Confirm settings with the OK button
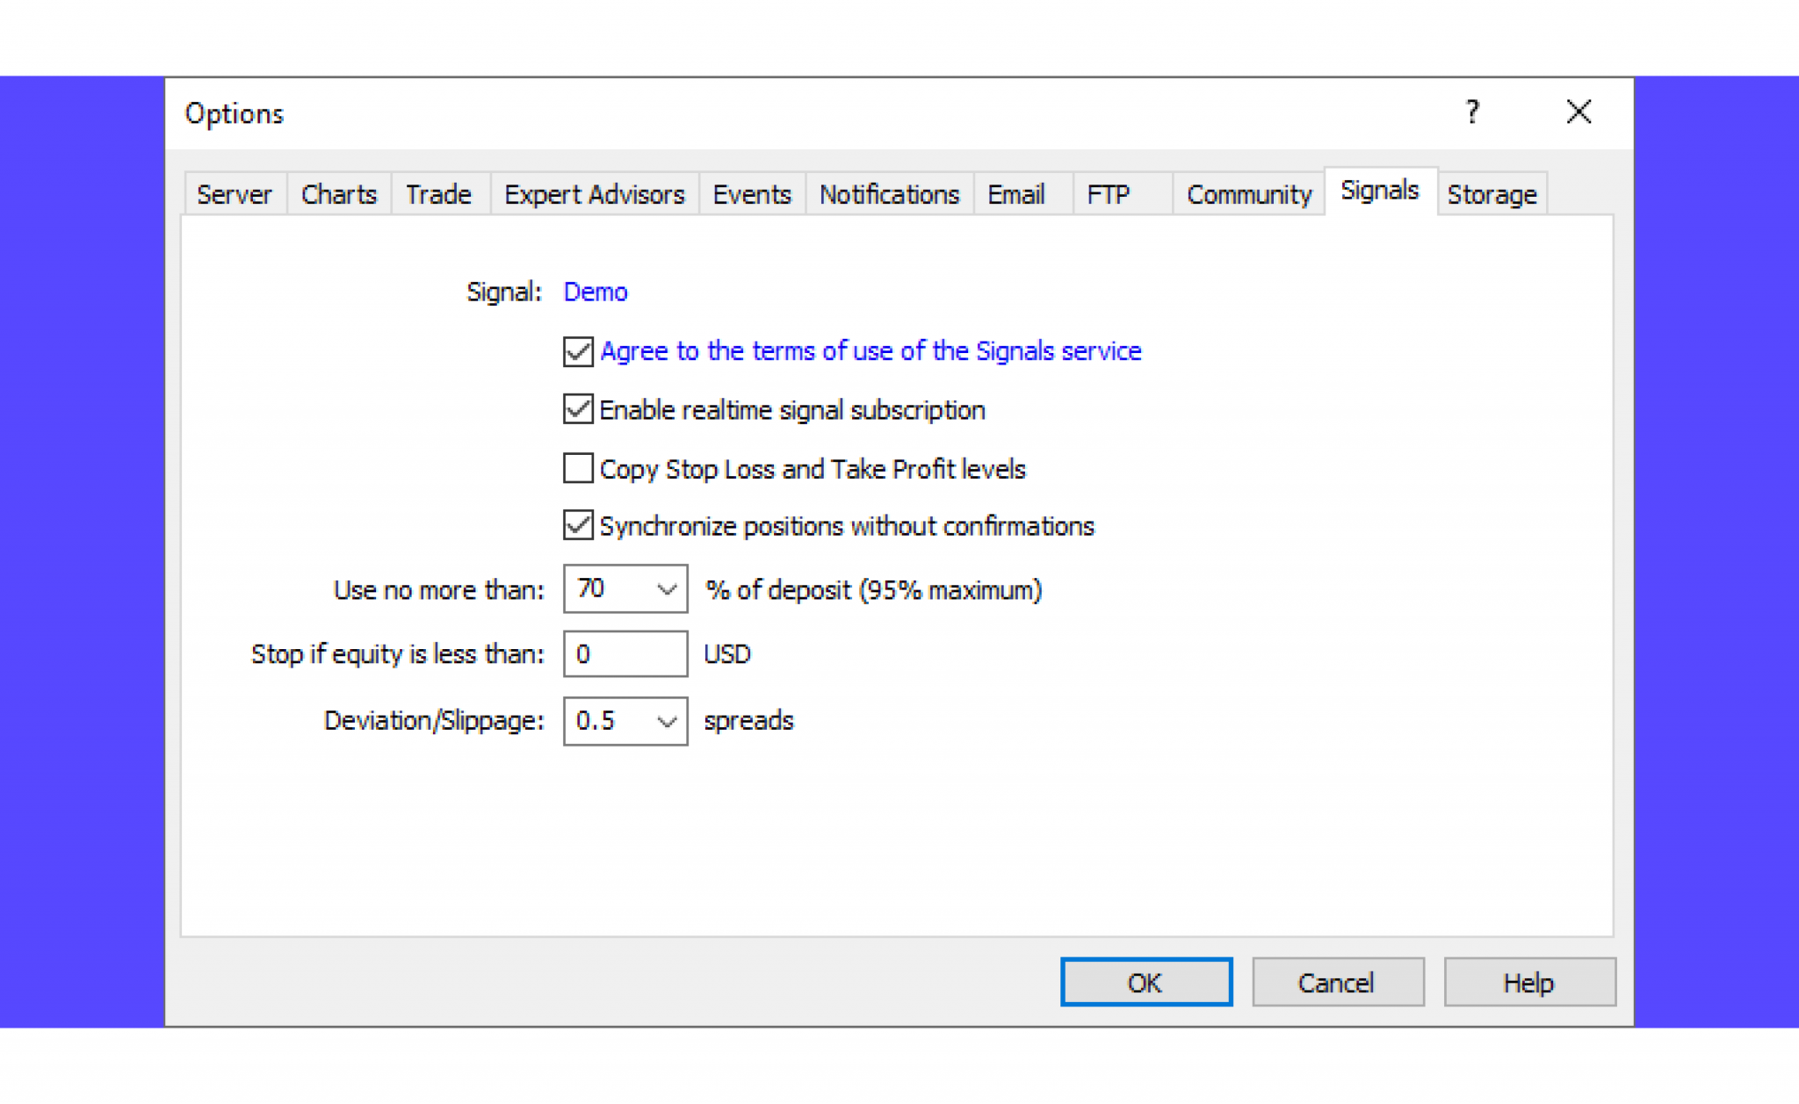The height and width of the screenshot is (1104, 1799). click(x=1145, y=982)
